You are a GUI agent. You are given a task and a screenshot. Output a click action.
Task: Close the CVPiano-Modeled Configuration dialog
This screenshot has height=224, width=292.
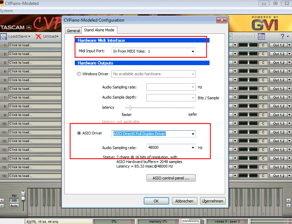point(222,20)
